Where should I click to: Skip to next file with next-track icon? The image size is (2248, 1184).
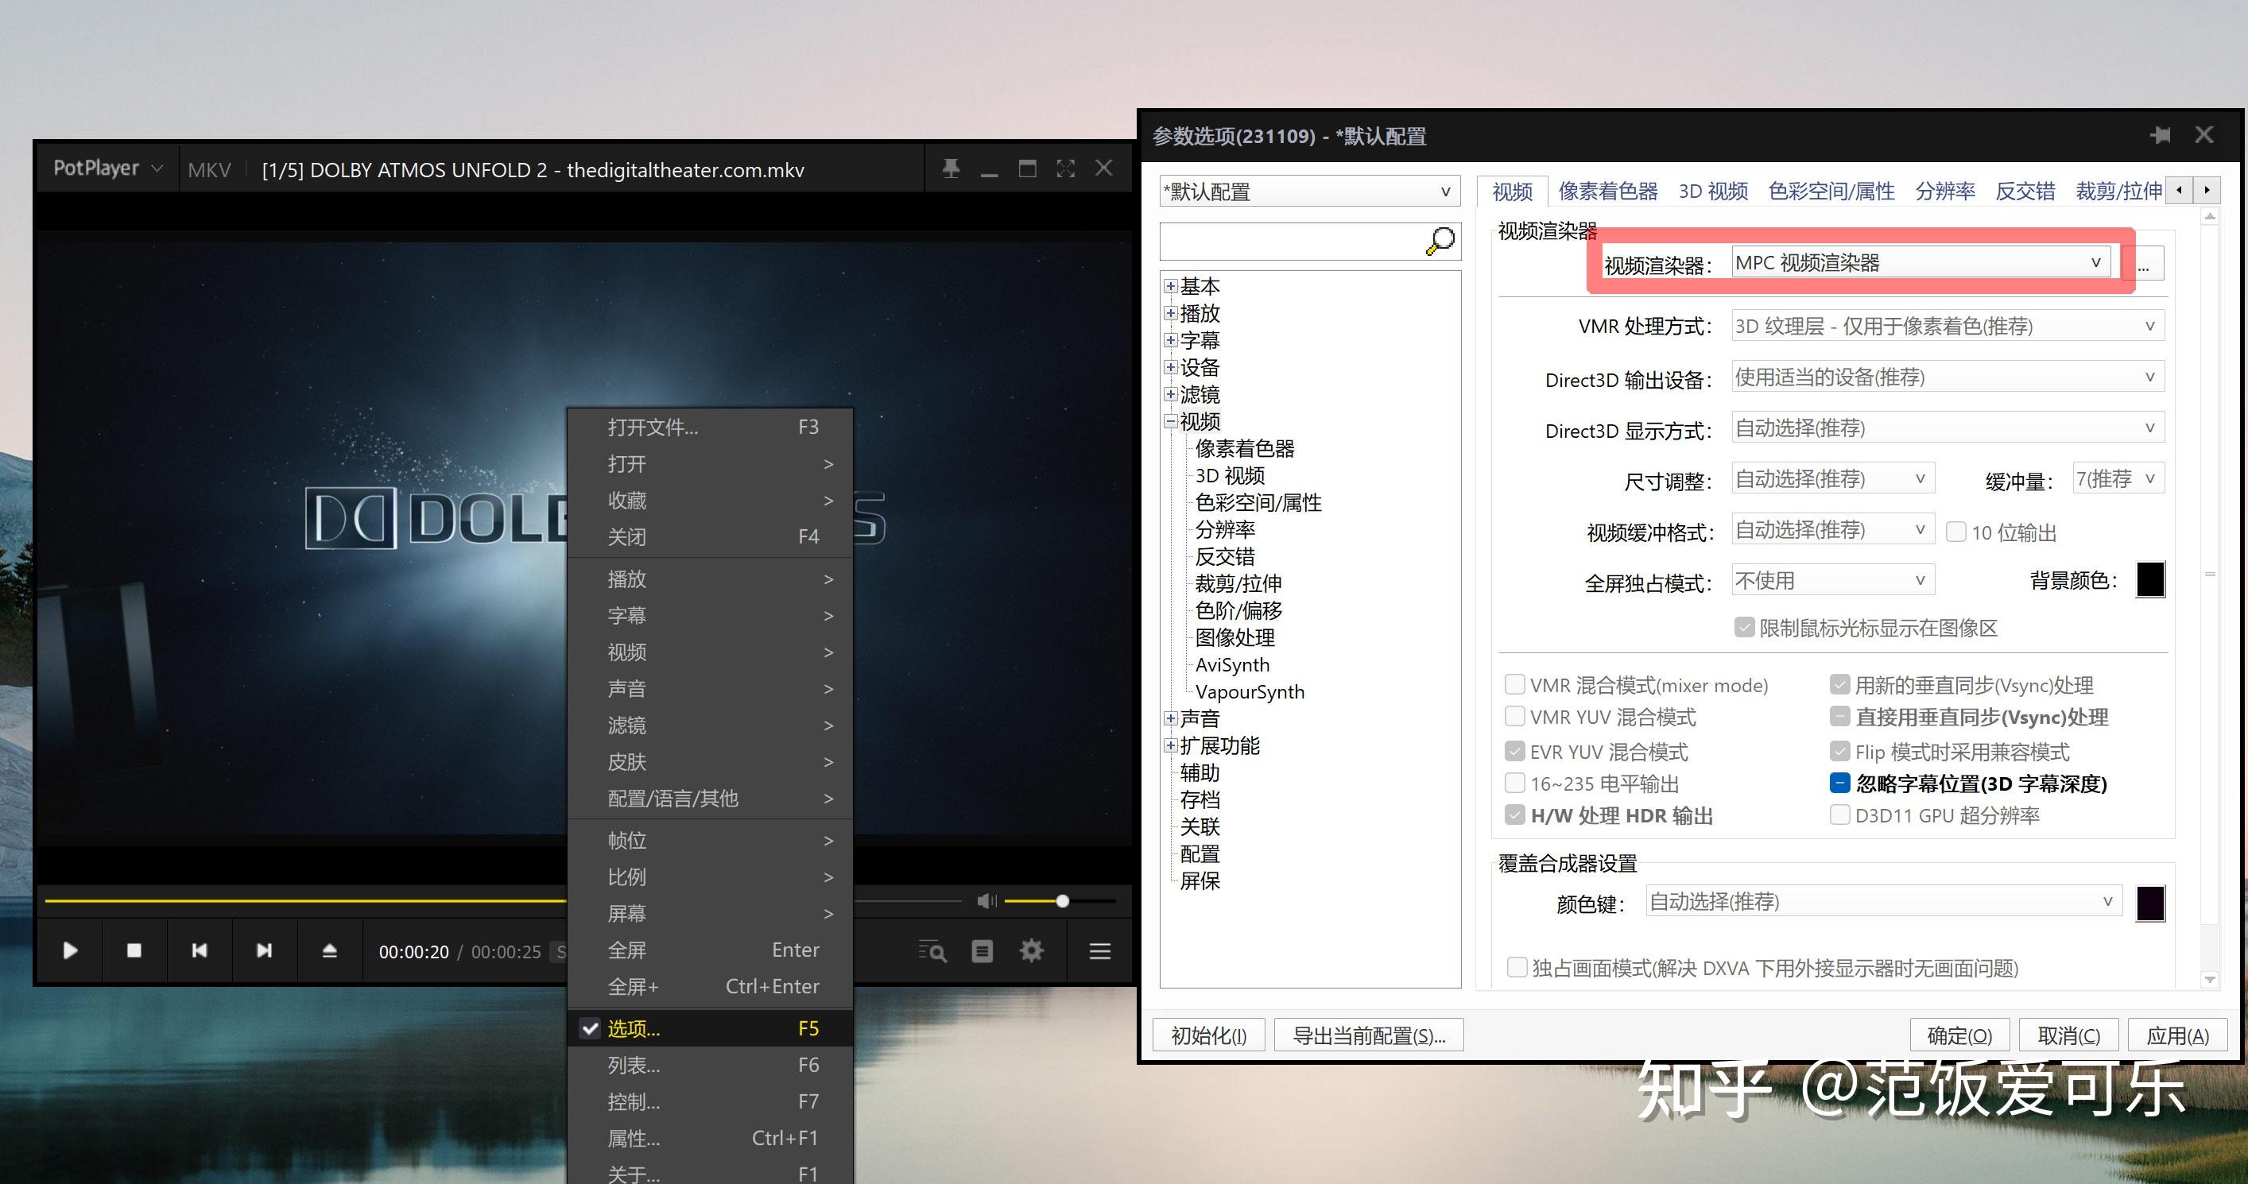click(265, 950)
